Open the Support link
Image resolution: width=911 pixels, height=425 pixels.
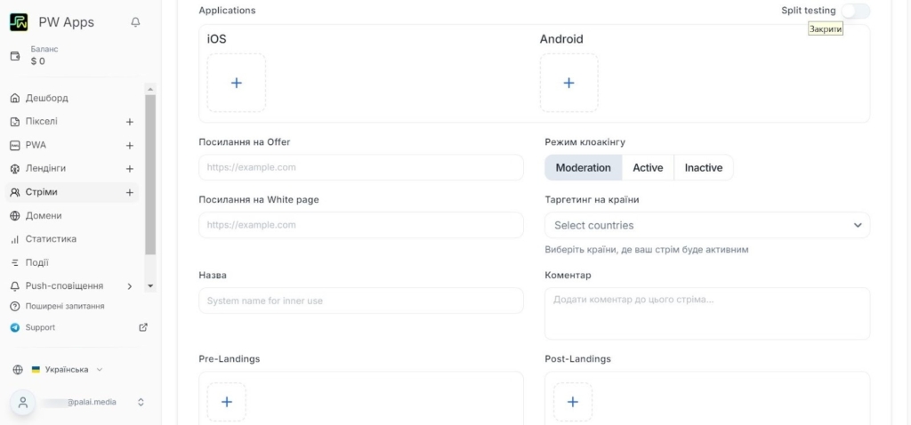coord(40,327)
